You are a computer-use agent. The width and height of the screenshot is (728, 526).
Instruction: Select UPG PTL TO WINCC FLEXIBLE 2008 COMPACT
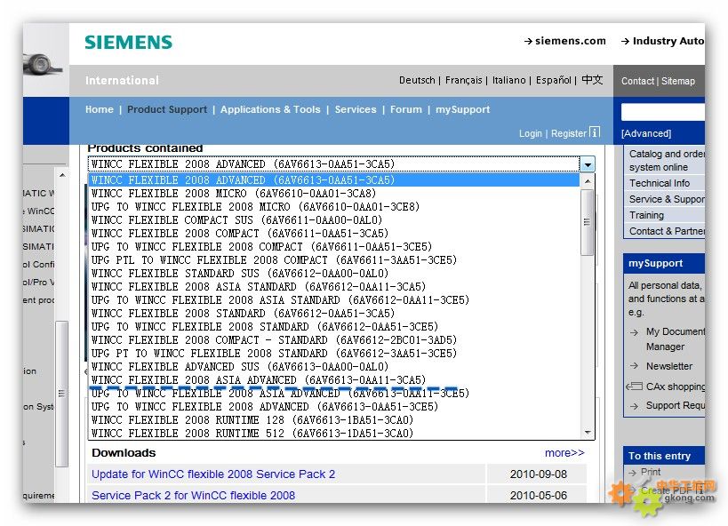click(334, 260)
